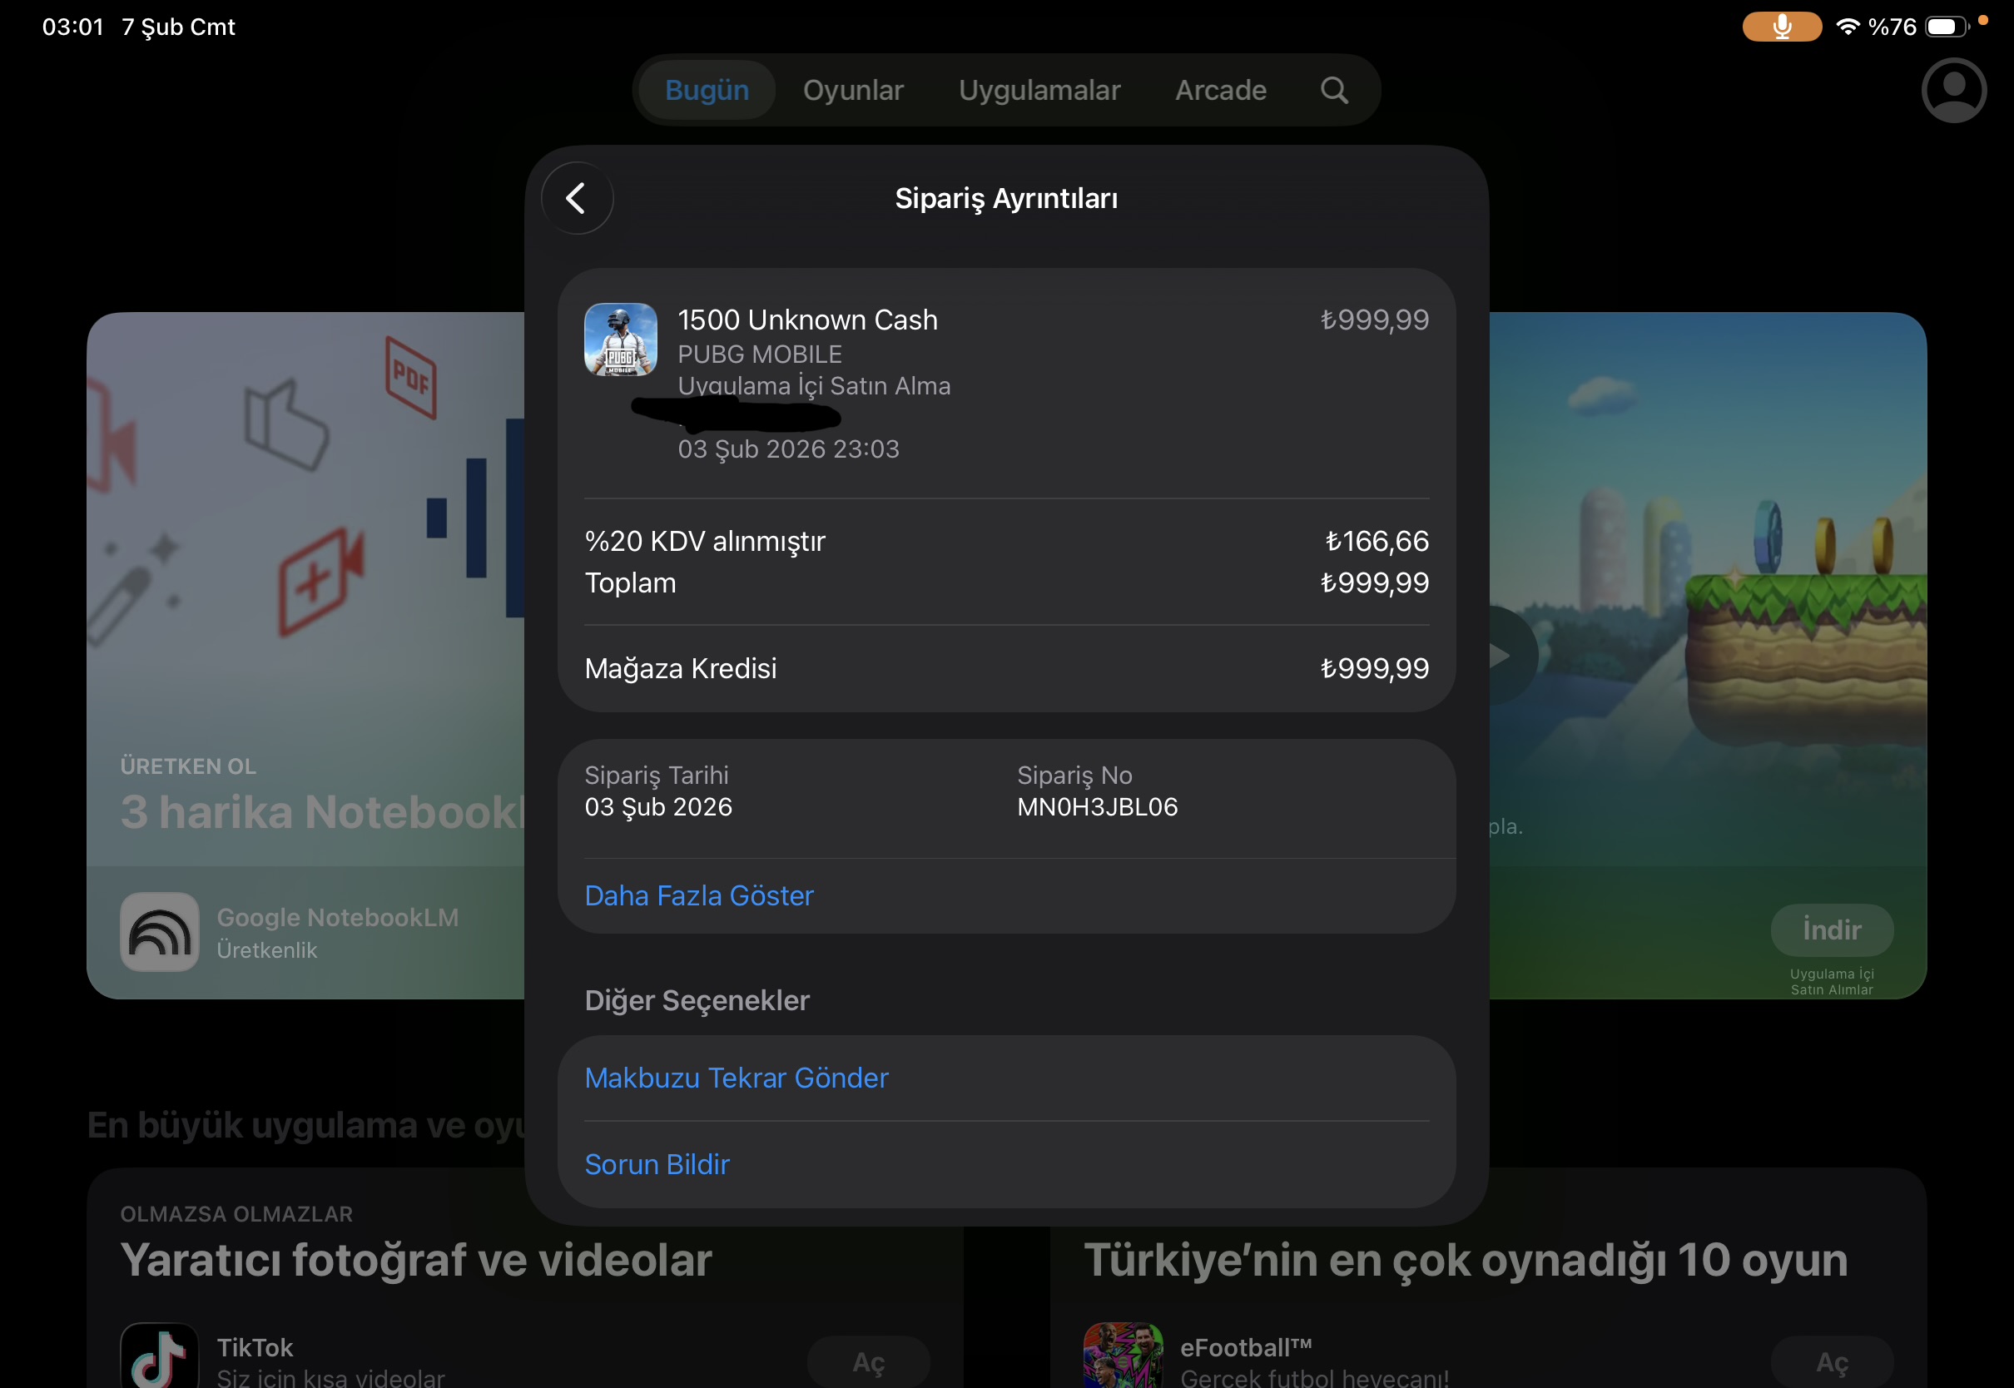
Task: Expand order info with Daha Fazla Göster
Action: click(698, 895)
